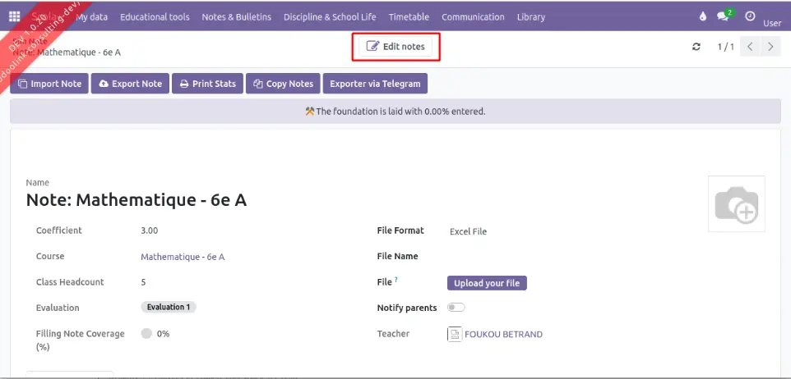
Task: Open the chat messages icon with badge
Action: pos(724,16)
